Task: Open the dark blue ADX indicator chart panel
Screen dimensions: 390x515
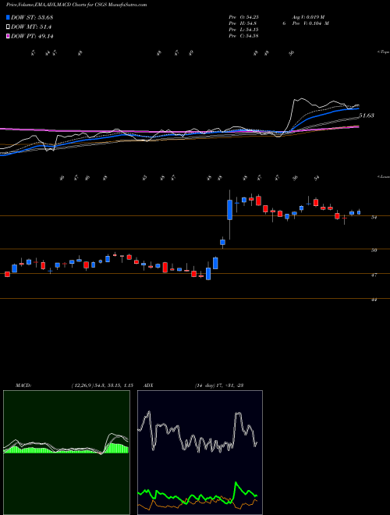Action: click(x=200, y=453)
